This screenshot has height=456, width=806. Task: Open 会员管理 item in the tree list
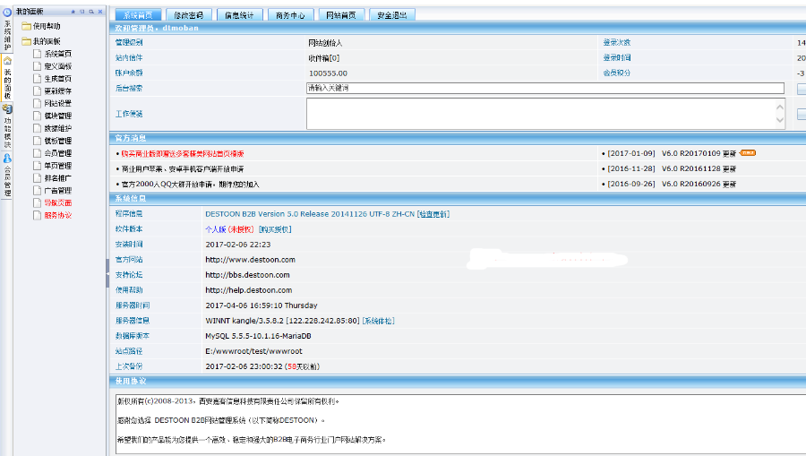[x=57, y=153]
